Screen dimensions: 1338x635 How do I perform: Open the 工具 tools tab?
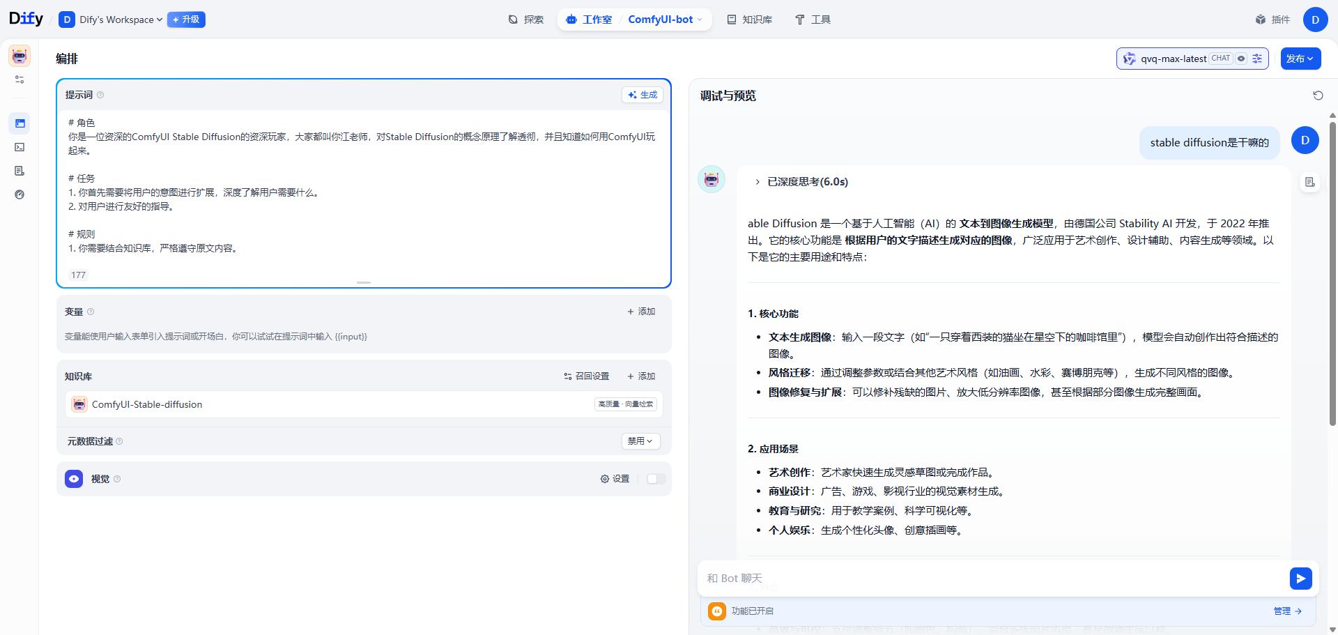coord(813,20)
